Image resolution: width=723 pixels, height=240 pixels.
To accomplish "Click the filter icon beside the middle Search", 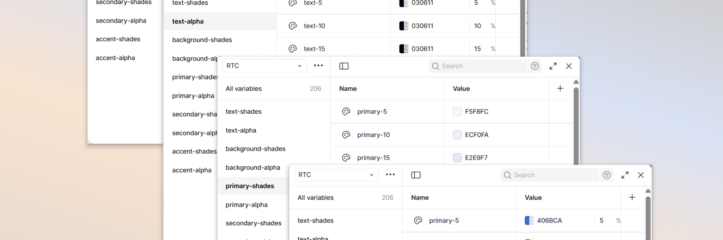I will point(535,66).
